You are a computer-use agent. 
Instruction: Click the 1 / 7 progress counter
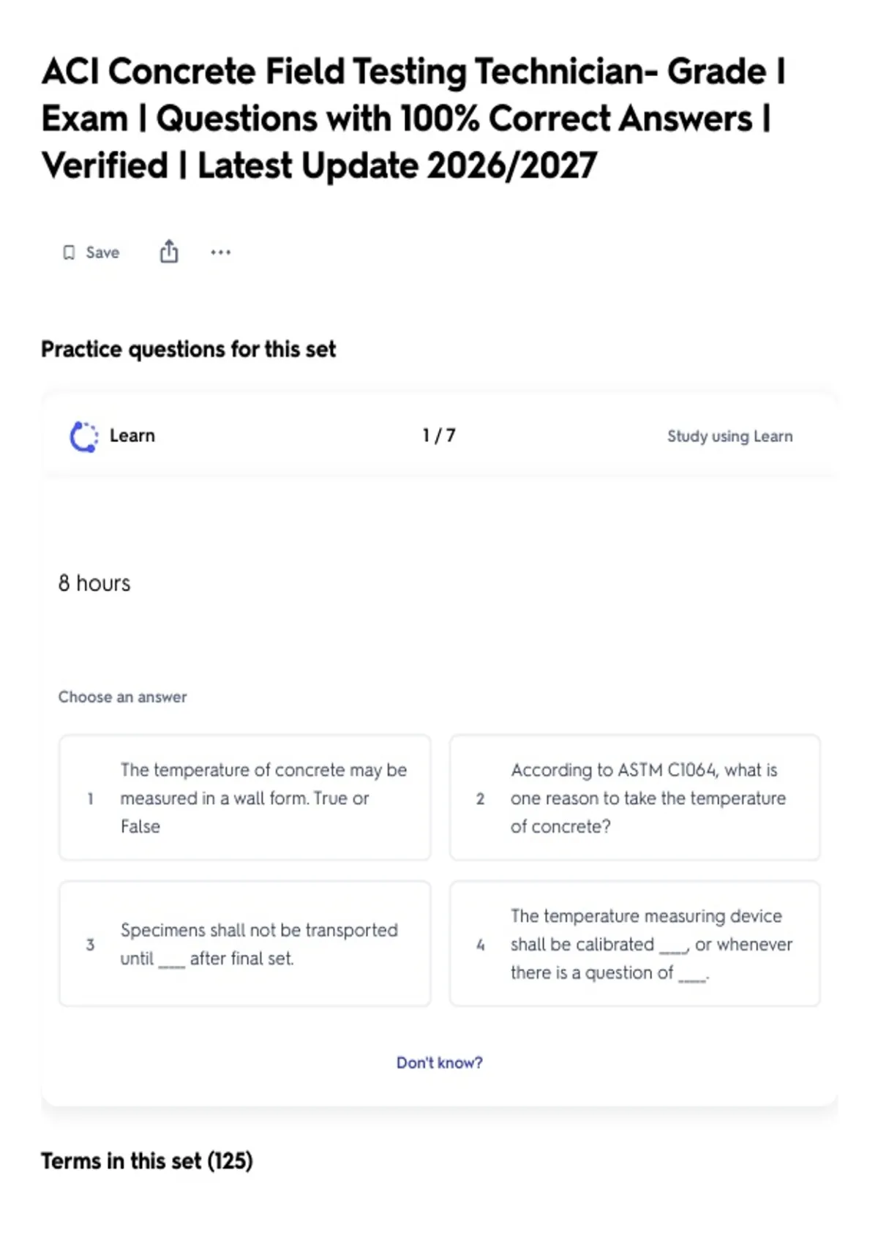coord(439,435)
